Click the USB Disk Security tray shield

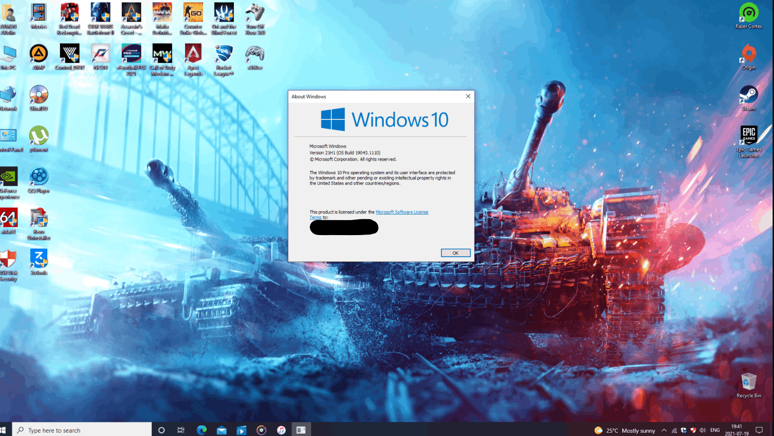coord(693,430)
